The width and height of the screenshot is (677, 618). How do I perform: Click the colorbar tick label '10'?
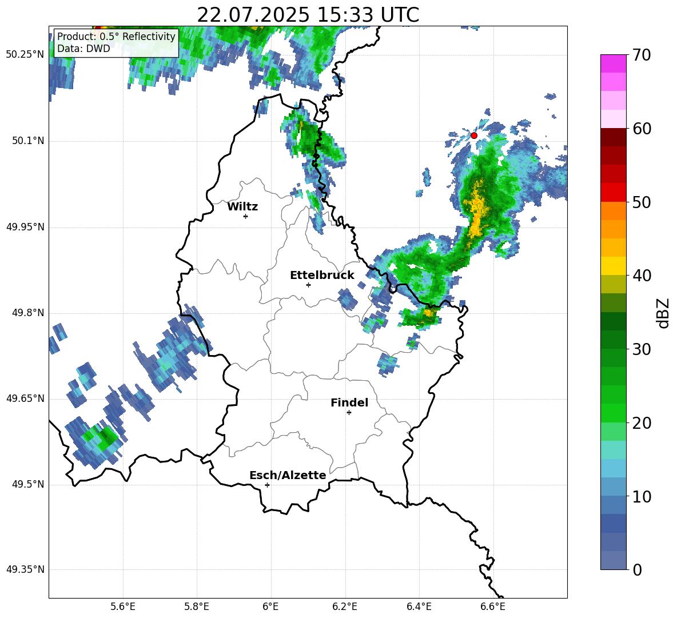(x=642, y=496)
